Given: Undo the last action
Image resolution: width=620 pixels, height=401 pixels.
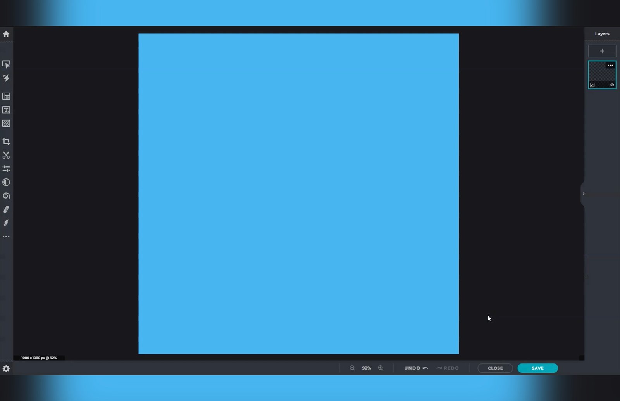Looking at the screenshot, I should 416,368.
